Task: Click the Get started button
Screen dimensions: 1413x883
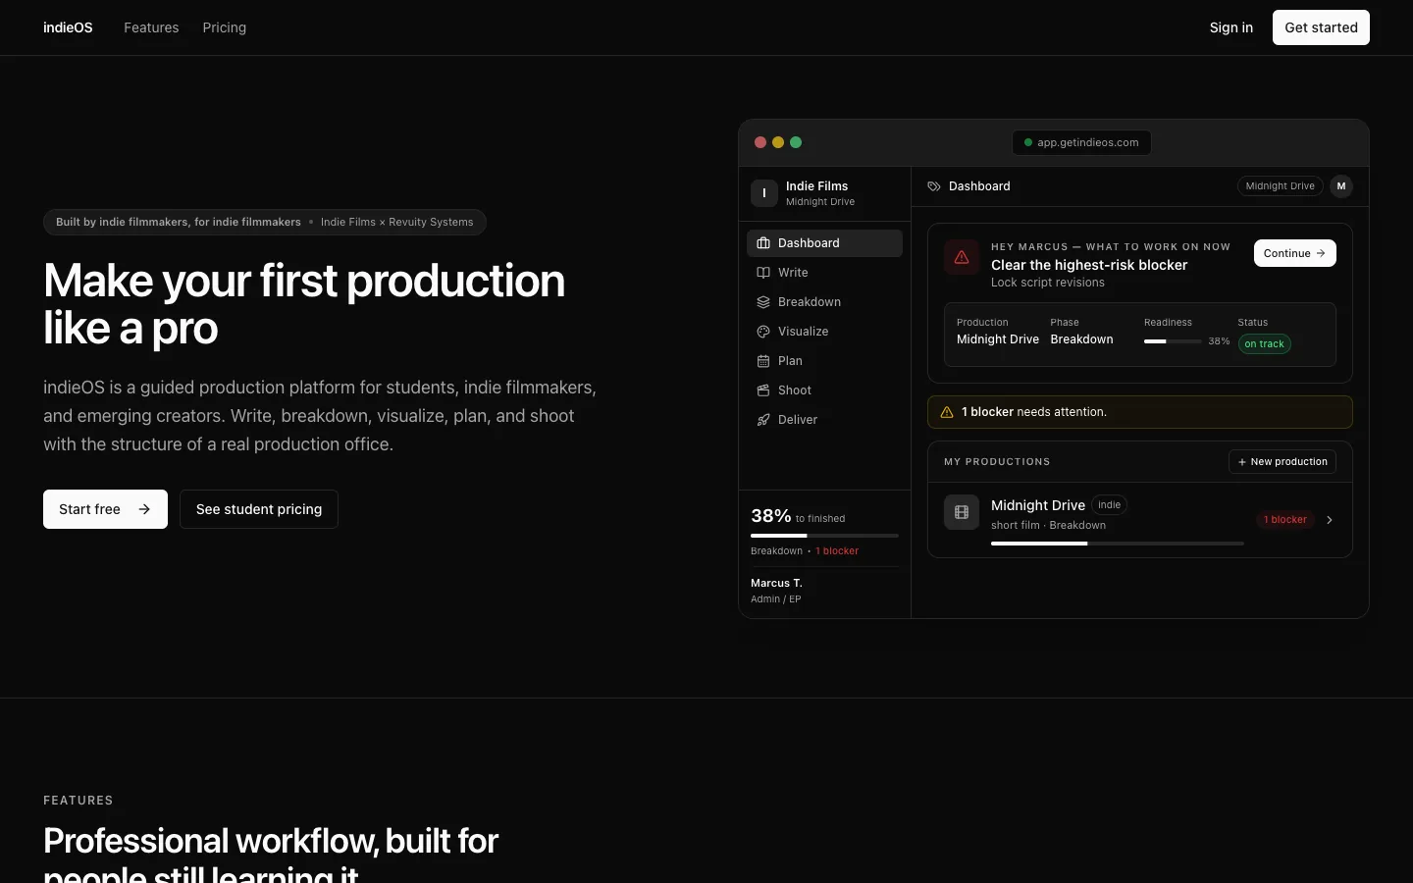Action: pos(1321,27)
